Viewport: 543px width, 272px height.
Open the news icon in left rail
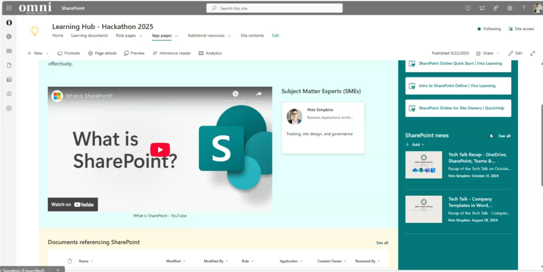pyautogui.click(x=9, y=51)
